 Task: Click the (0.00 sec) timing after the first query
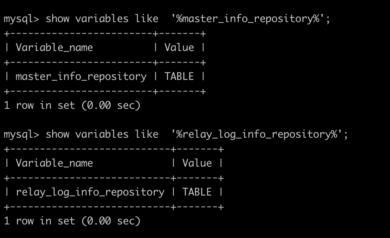110,105
